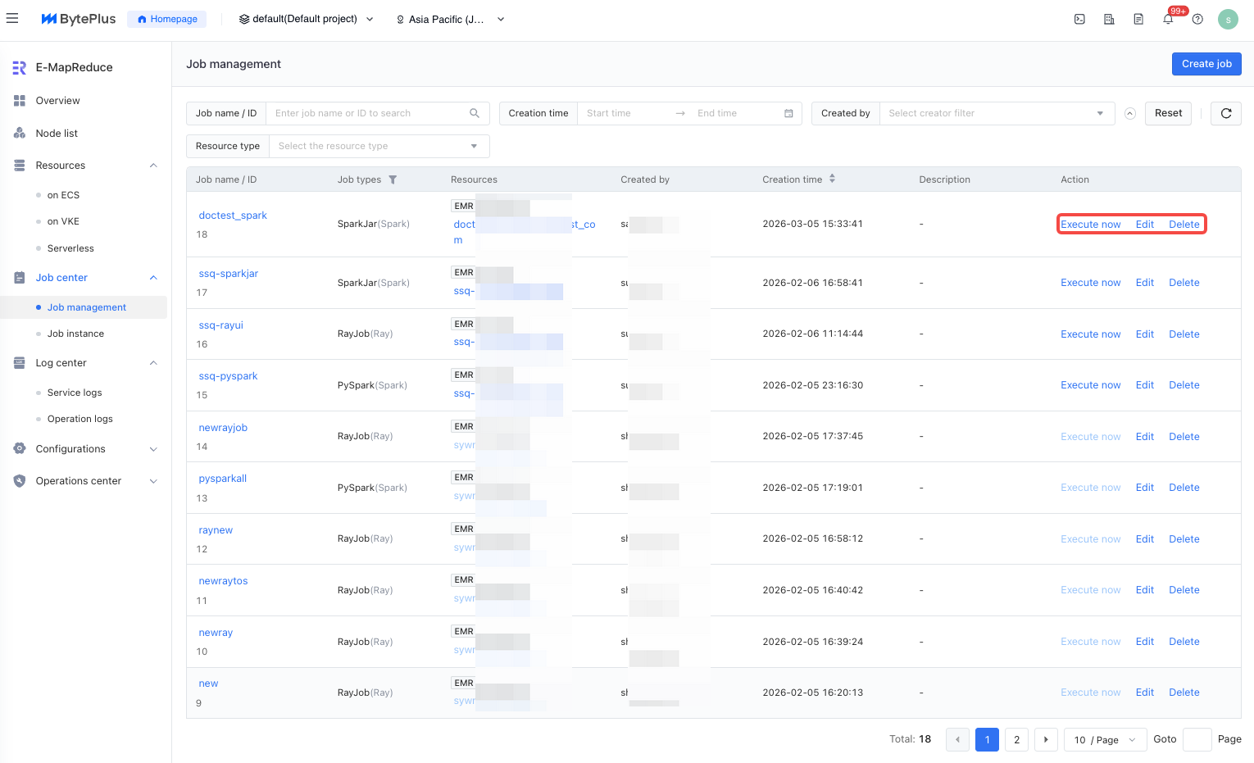
Task: Click the Create job button
Action: [x=1206, y=64]
